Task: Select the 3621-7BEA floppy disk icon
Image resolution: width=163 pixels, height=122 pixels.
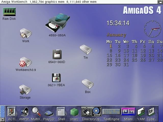Action: pos(56,78)
